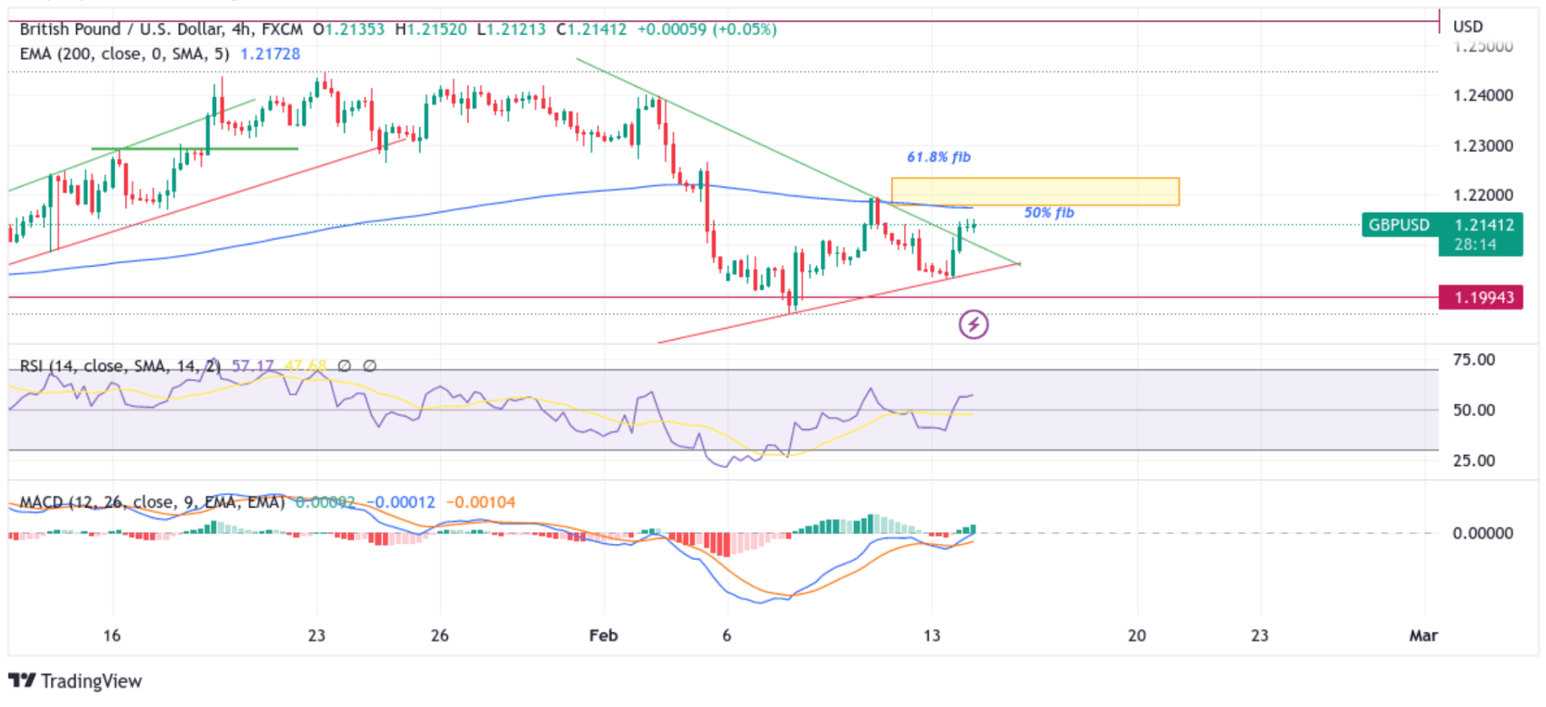The width and height of the screenshot is (1546, 707).
Task: Click the USD currency label on price axis
Action: [1467, 26]
